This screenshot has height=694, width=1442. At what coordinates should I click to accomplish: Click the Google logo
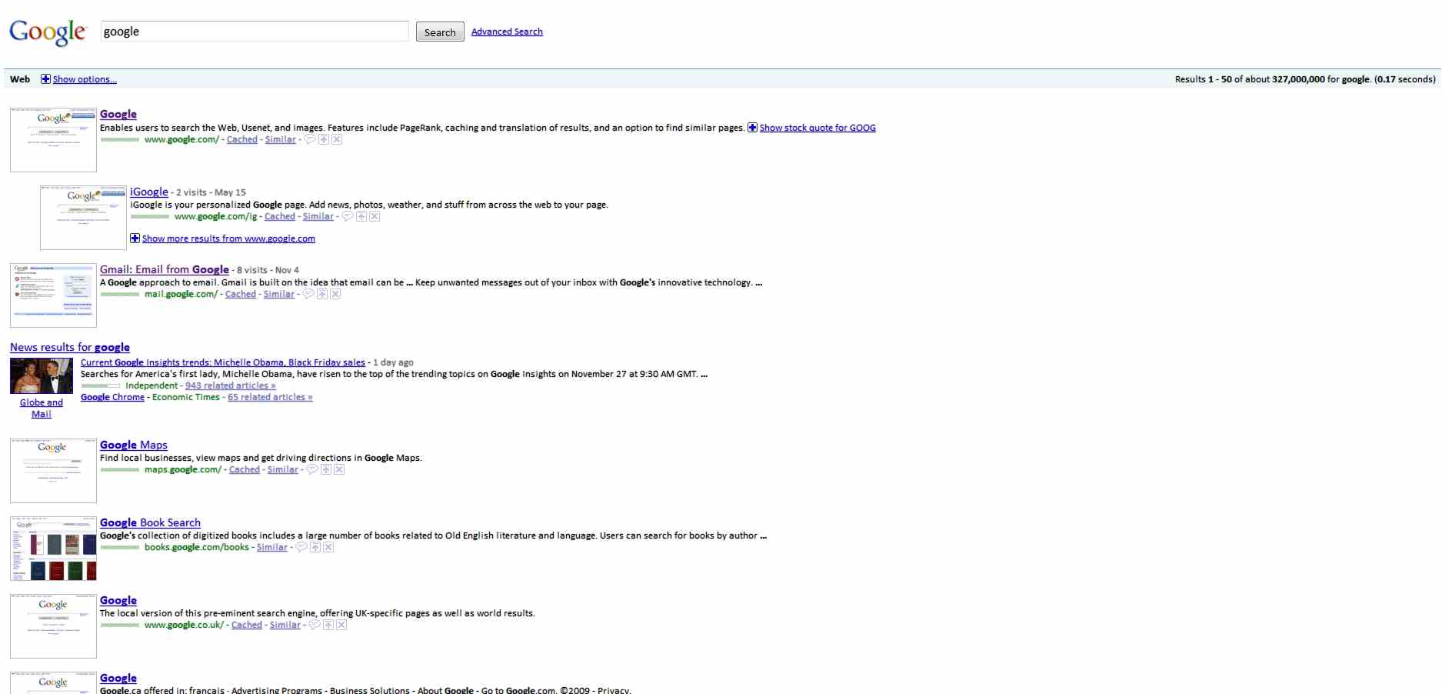[x=47, y=32]
